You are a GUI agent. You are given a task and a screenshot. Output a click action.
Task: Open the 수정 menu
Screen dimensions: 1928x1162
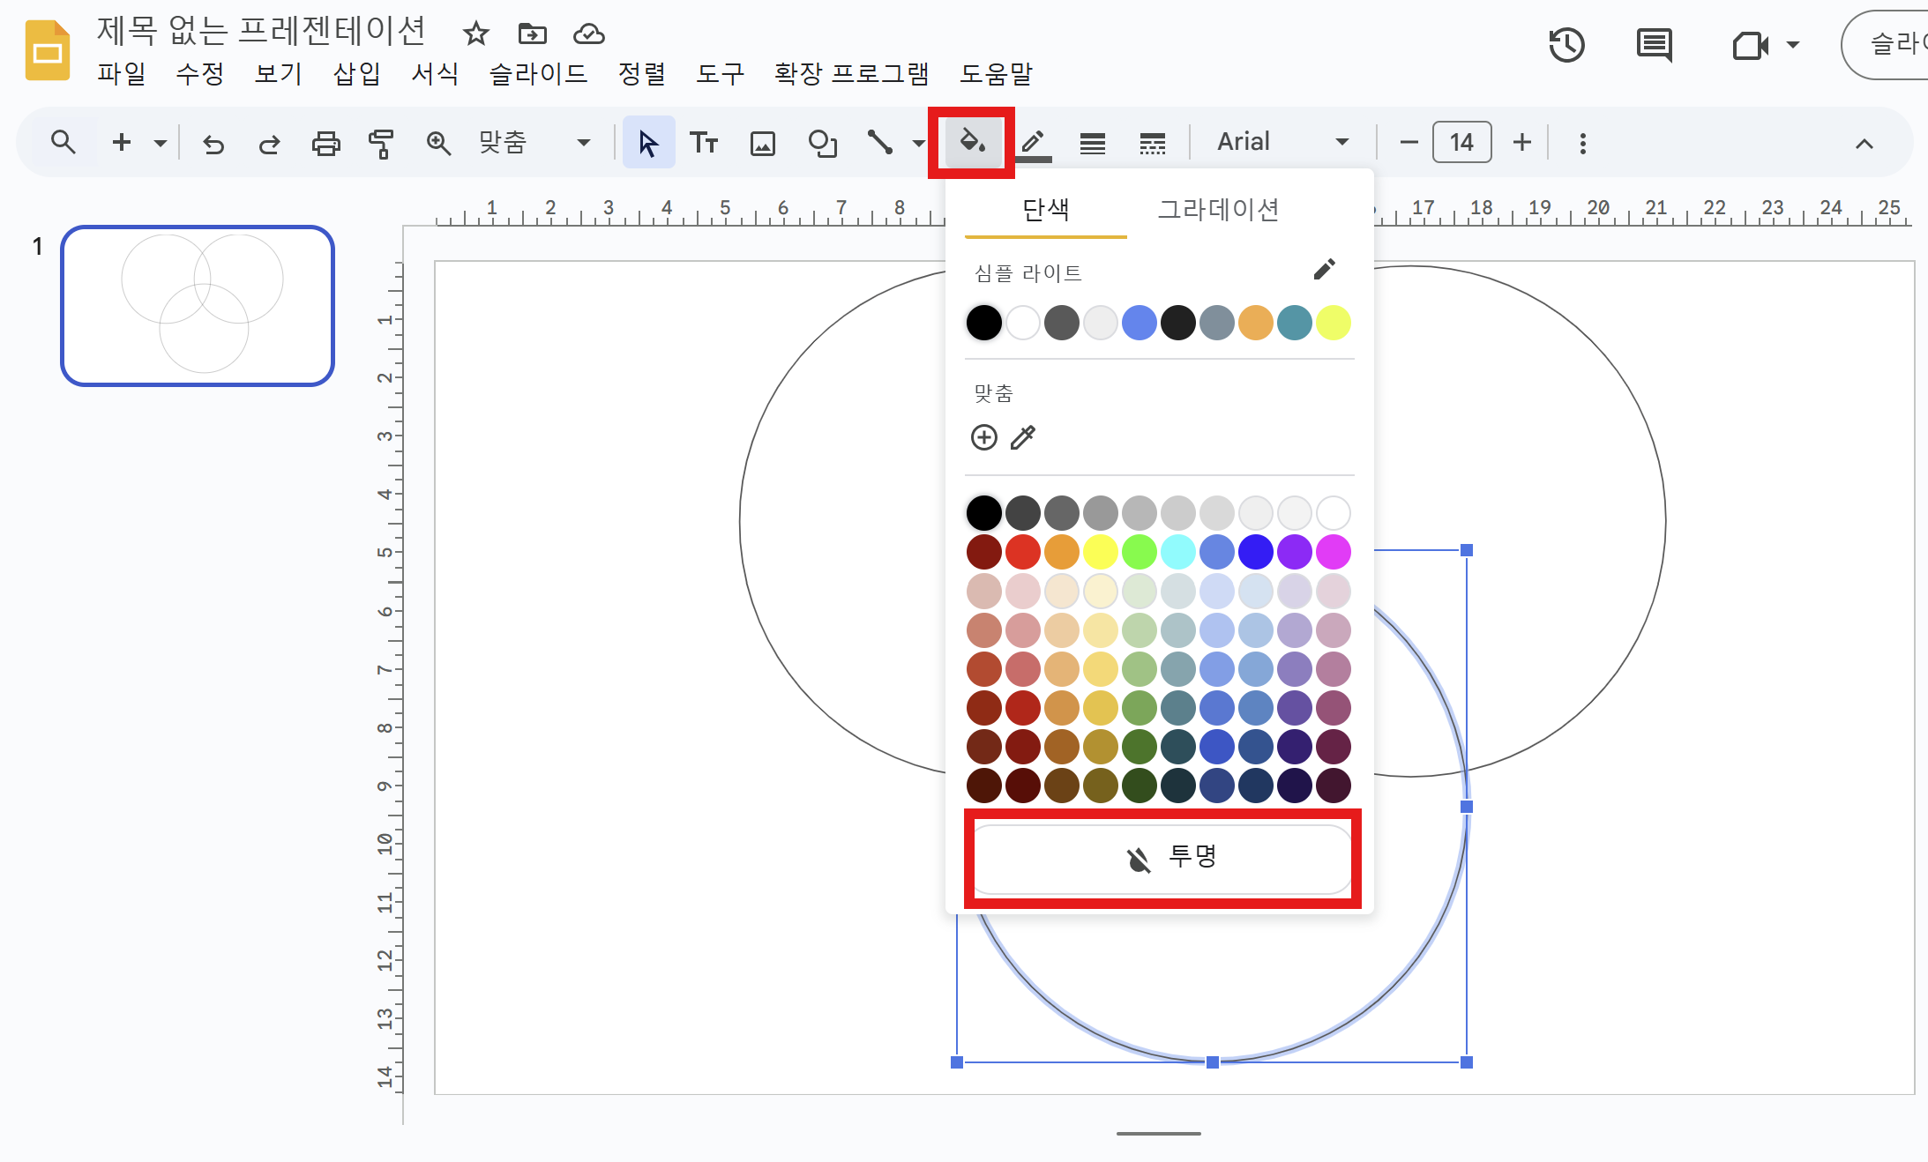coord(200,73)
